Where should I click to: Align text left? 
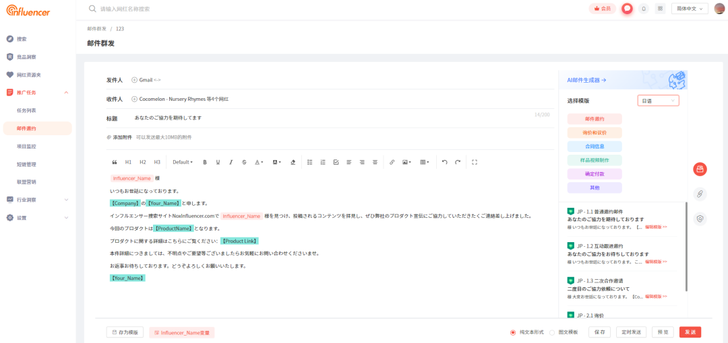pos(348,162)
